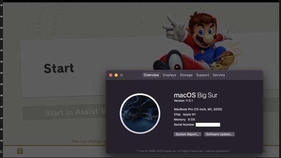Click the Memory 8 GB text
This screenshot has width=281, height=158.
click(184, 120)
